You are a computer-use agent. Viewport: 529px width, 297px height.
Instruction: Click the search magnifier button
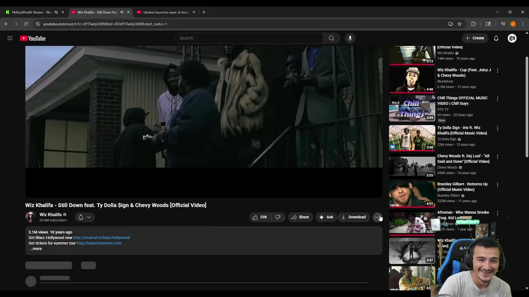331,38
